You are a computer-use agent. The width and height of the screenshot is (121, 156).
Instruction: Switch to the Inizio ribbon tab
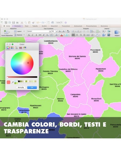(x=7, y=26)
